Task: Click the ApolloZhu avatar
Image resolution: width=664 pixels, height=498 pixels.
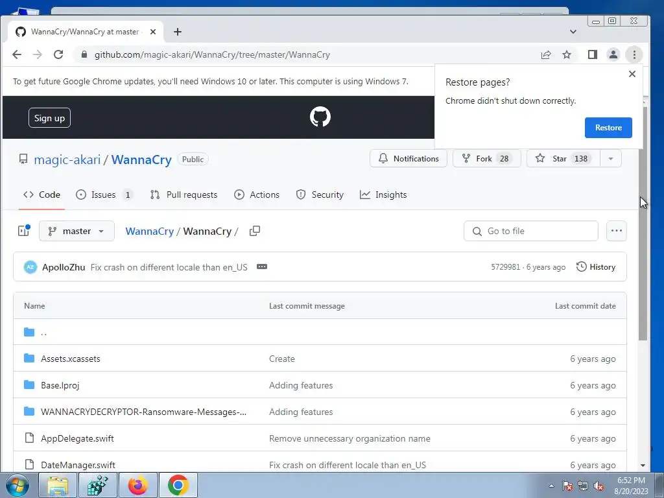Action: coord(30,267)
